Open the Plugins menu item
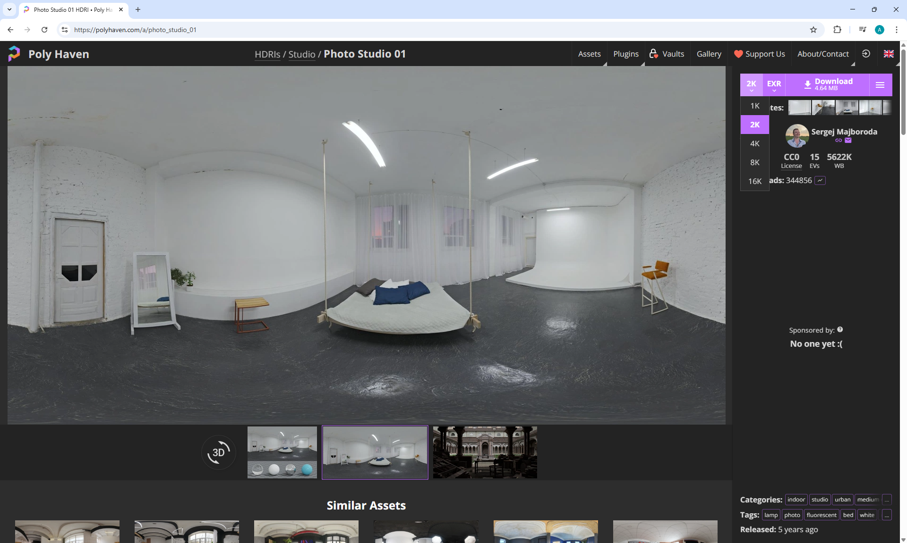This screenshot has height=543, width=907. pyautogui.click(x=625, y=54)
